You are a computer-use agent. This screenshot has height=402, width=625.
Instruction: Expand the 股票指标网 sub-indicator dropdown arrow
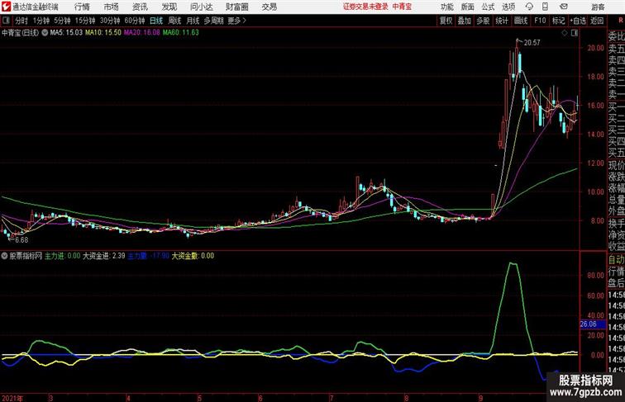pos(4,256)
